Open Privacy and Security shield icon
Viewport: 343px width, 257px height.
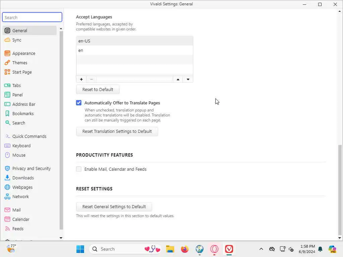(7, 169)
